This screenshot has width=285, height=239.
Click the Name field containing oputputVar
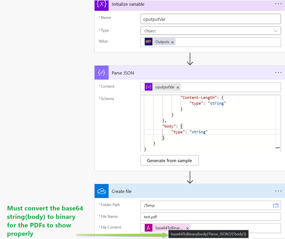pos(211,19)
